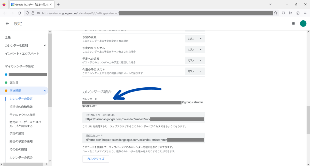310x166 pixels.
Task: Select 誕生日 calendar in sidebar
Action: click(x=14, y=83)
